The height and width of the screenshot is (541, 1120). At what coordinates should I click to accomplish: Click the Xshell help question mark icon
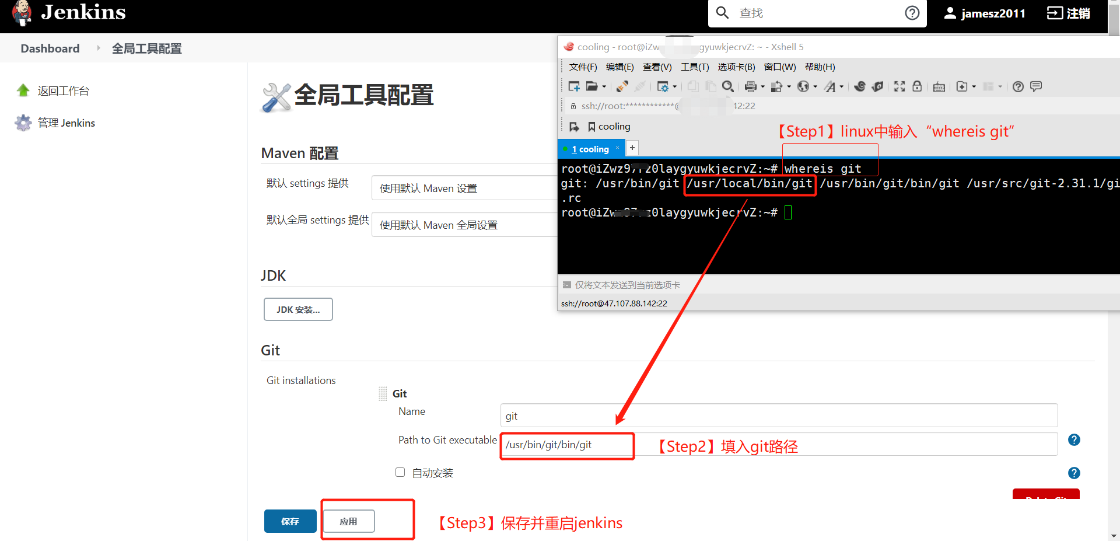click(1018, 86)
